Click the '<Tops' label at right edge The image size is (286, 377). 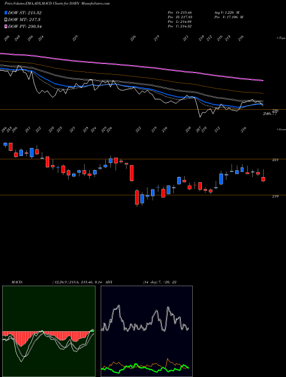(281, 38)
